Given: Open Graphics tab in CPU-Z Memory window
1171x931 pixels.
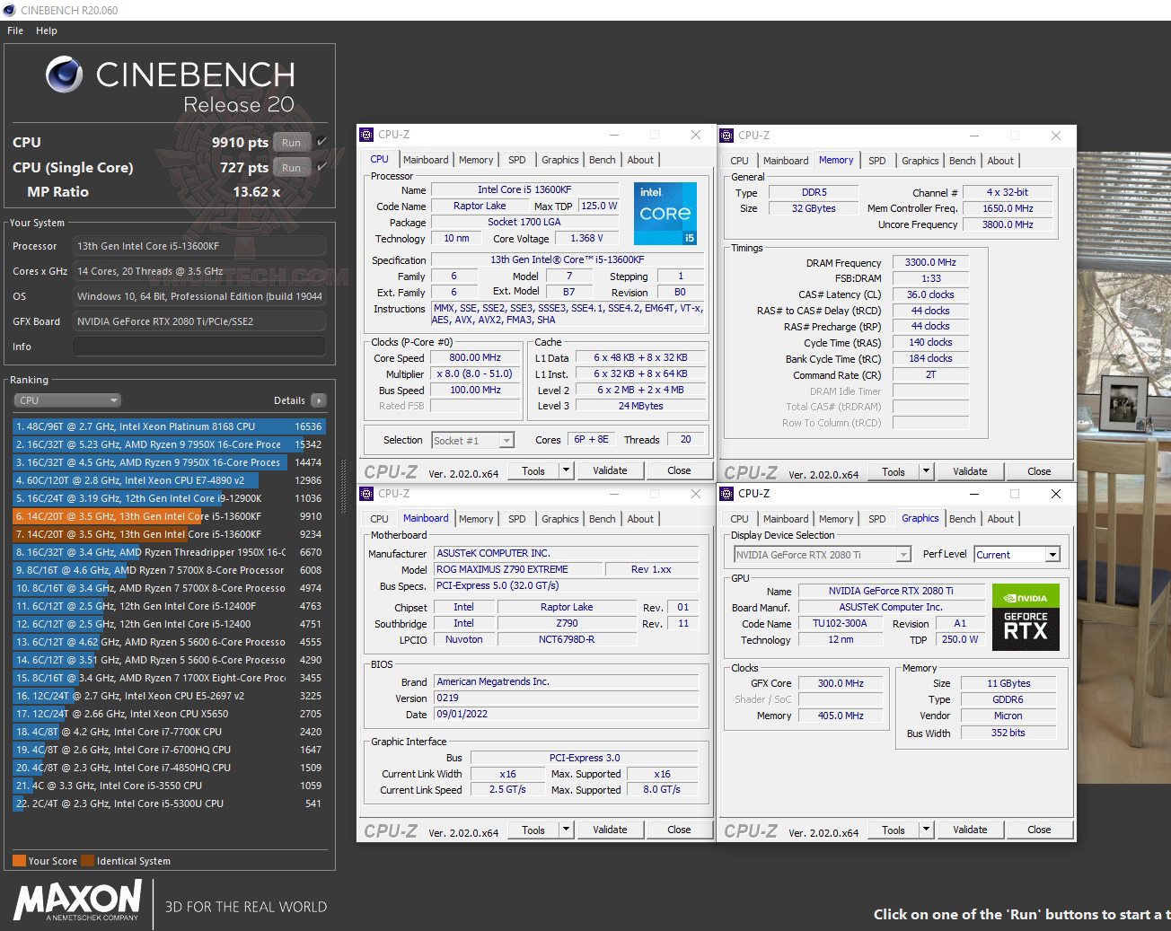Looking at the screenshot, I should [x=920, y=161].
